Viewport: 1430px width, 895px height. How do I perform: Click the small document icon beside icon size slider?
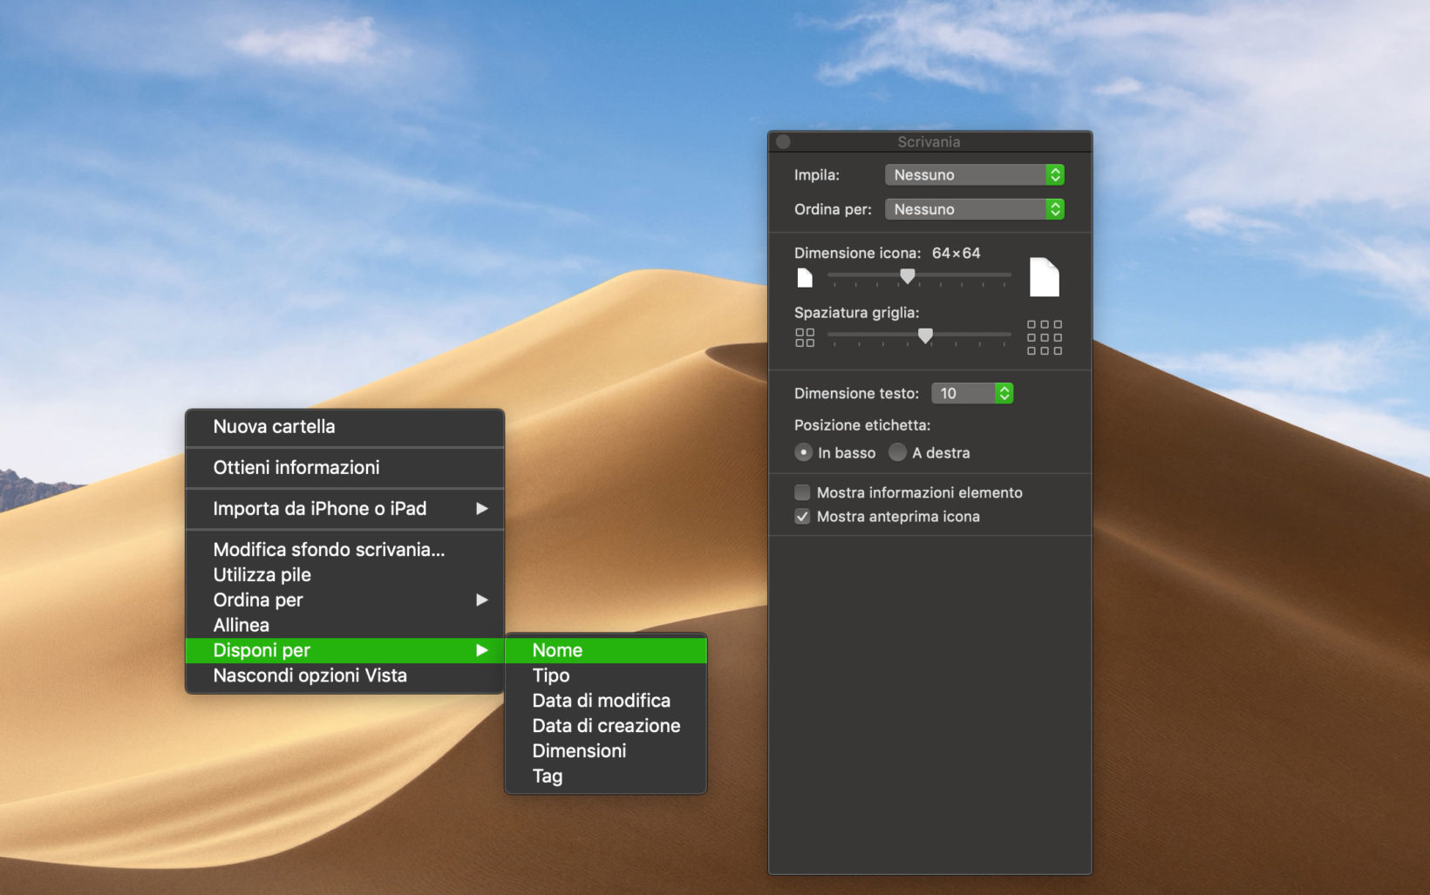[805, 278]
